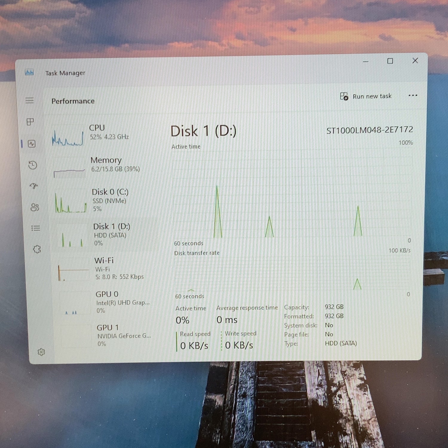Open the Details sidebar icon
The width and height of the screenshot is (448, 448).
tap(36, 228)
